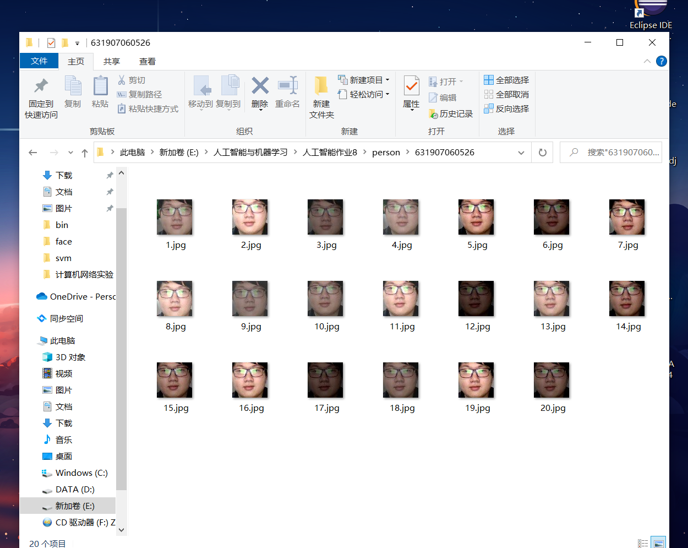
Task: Go up one folder level
Action: point(84,153)
